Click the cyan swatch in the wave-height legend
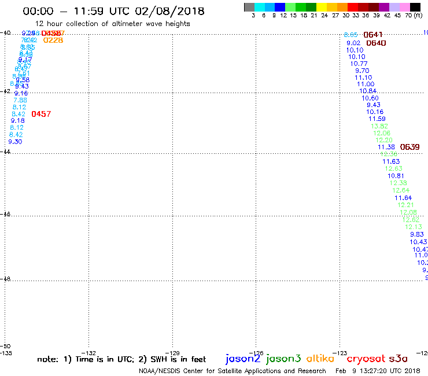This screenshot has width=428, height=376. pos(260,7)
